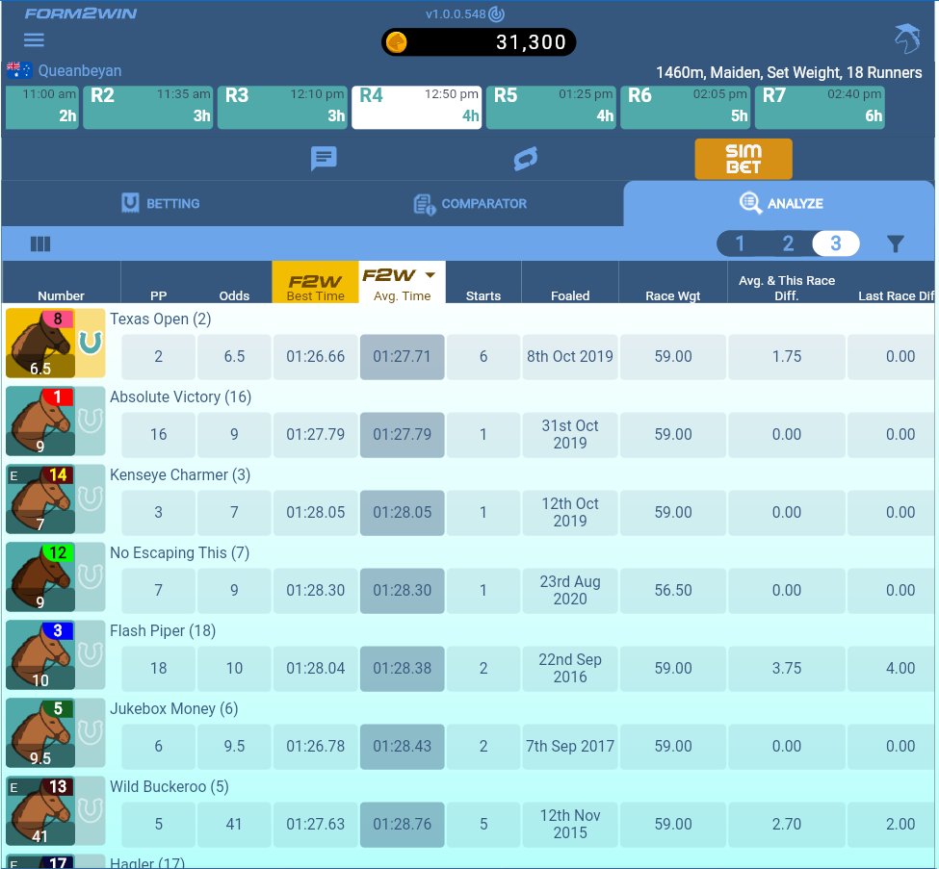The height and width of the screenshot is (869, 939).
Task: Open the chat comments icon
Action: coord(324,159)
